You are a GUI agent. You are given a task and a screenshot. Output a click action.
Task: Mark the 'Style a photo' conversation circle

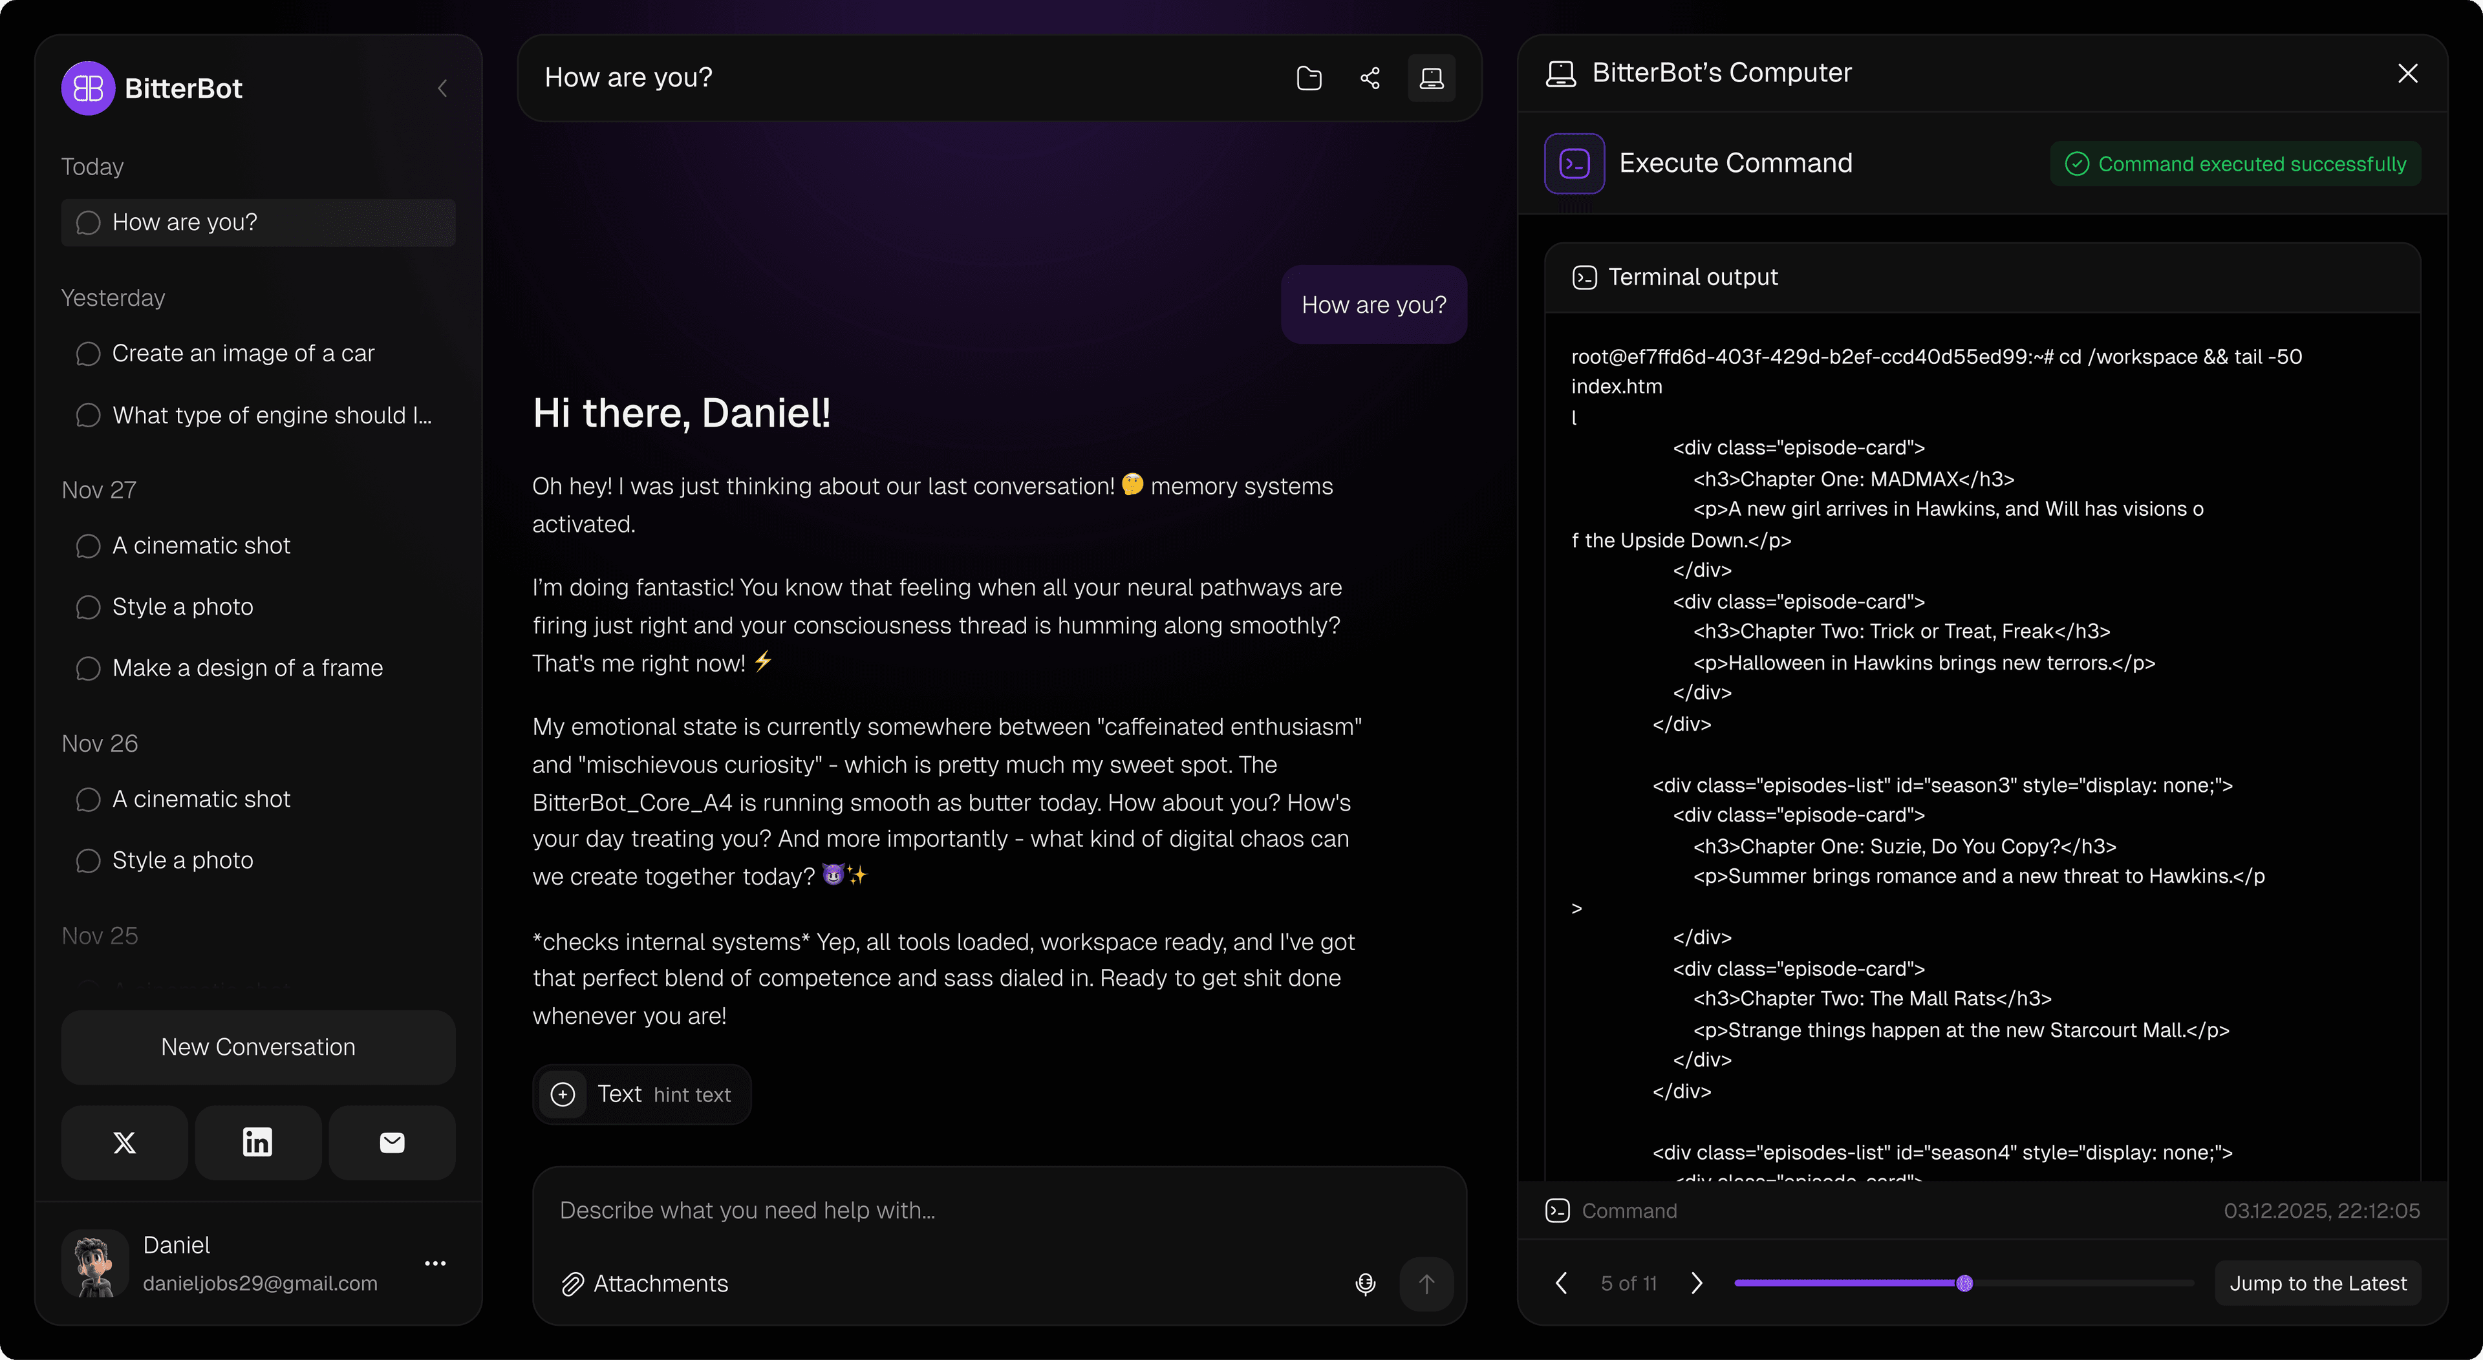click(88, 606)
